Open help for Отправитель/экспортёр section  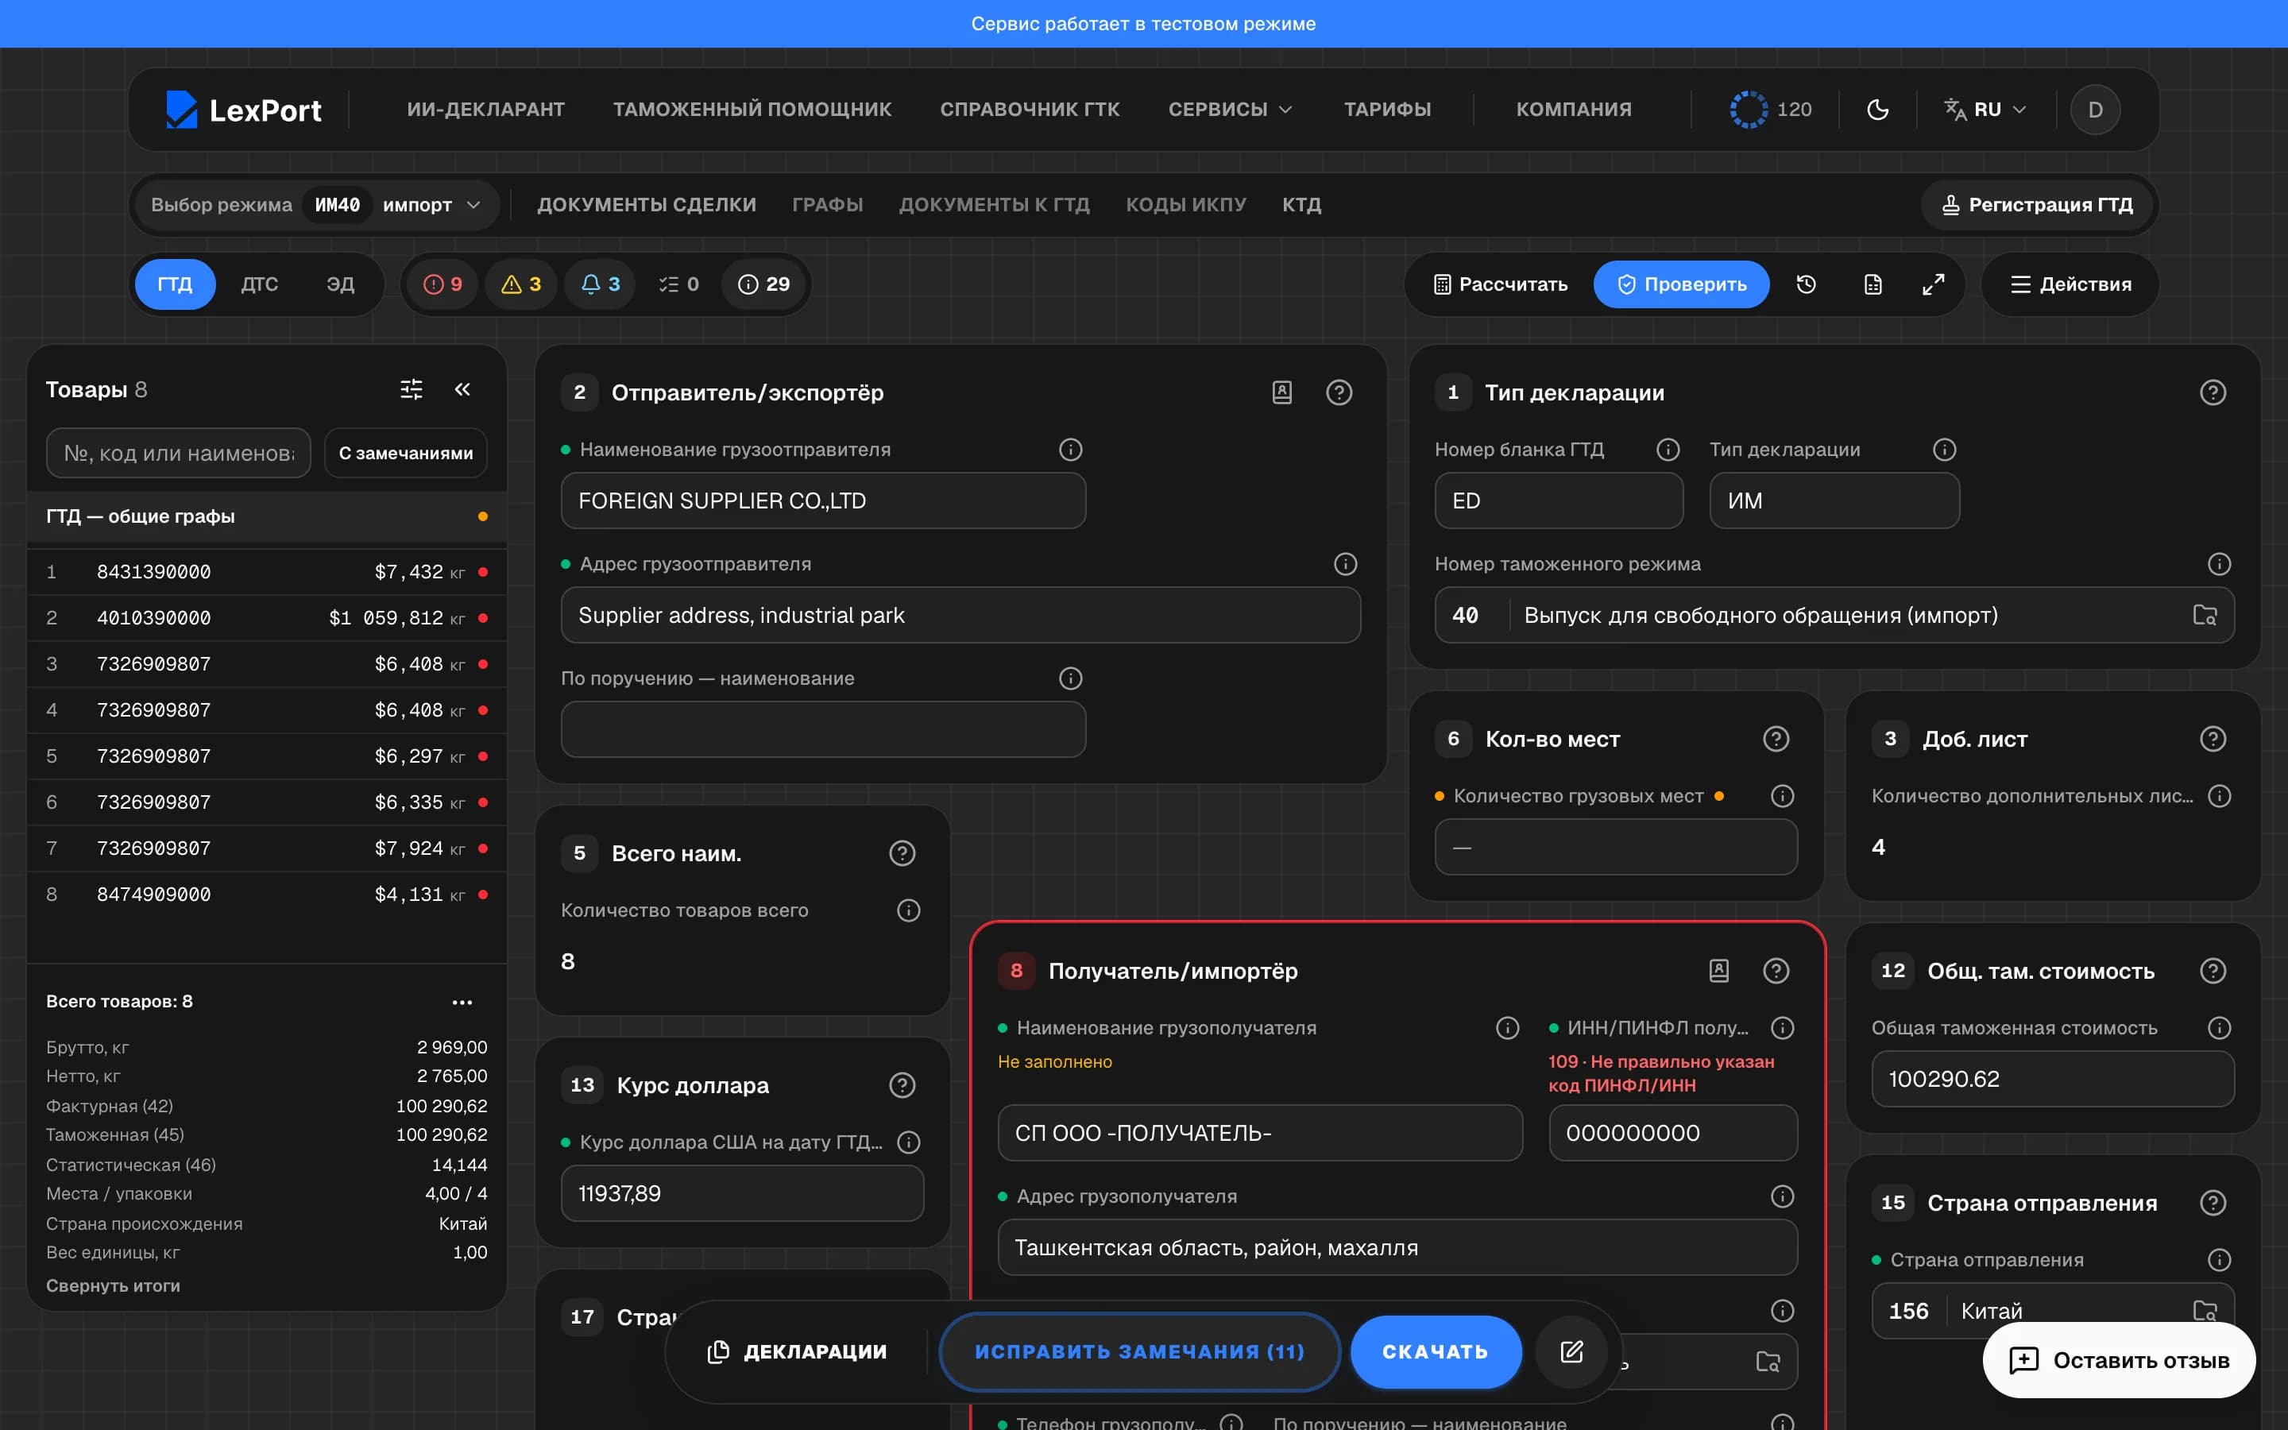(1339, 392)
